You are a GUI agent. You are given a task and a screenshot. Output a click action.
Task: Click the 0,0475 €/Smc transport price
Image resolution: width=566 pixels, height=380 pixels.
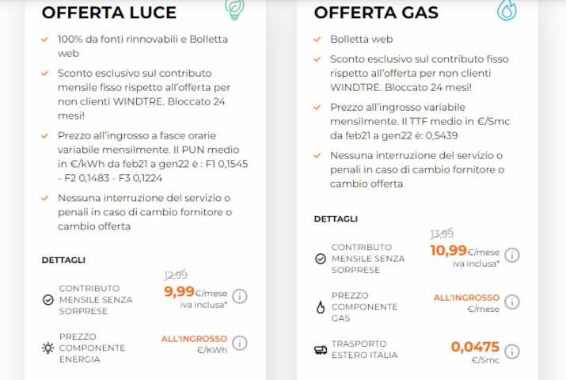(475, 350)
